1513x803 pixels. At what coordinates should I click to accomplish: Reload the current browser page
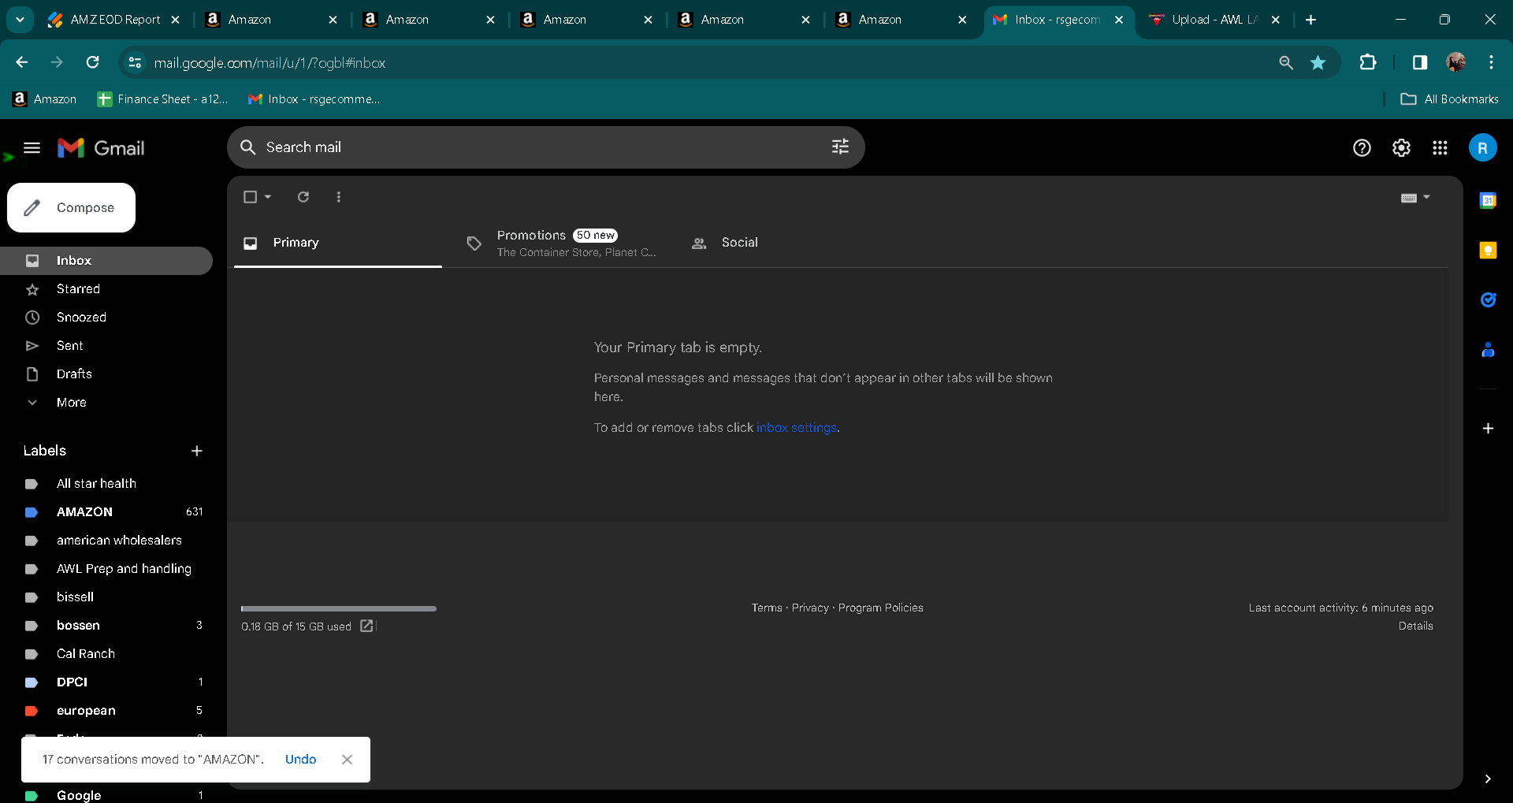click(x=93, y=62)
